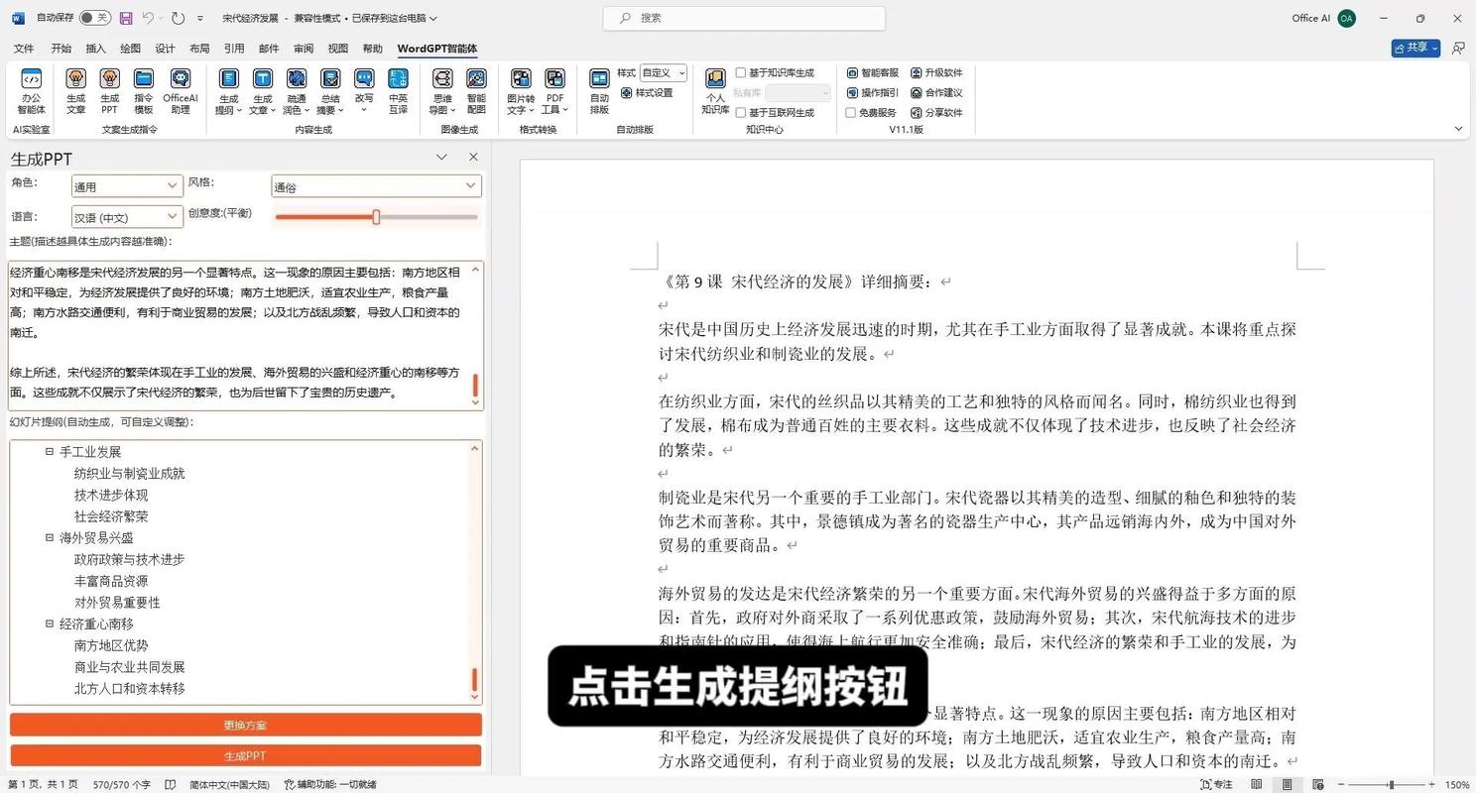1476x793 pixels.
Task: Switch to the 插入 ribbon tab
Action: coord(95,49)
